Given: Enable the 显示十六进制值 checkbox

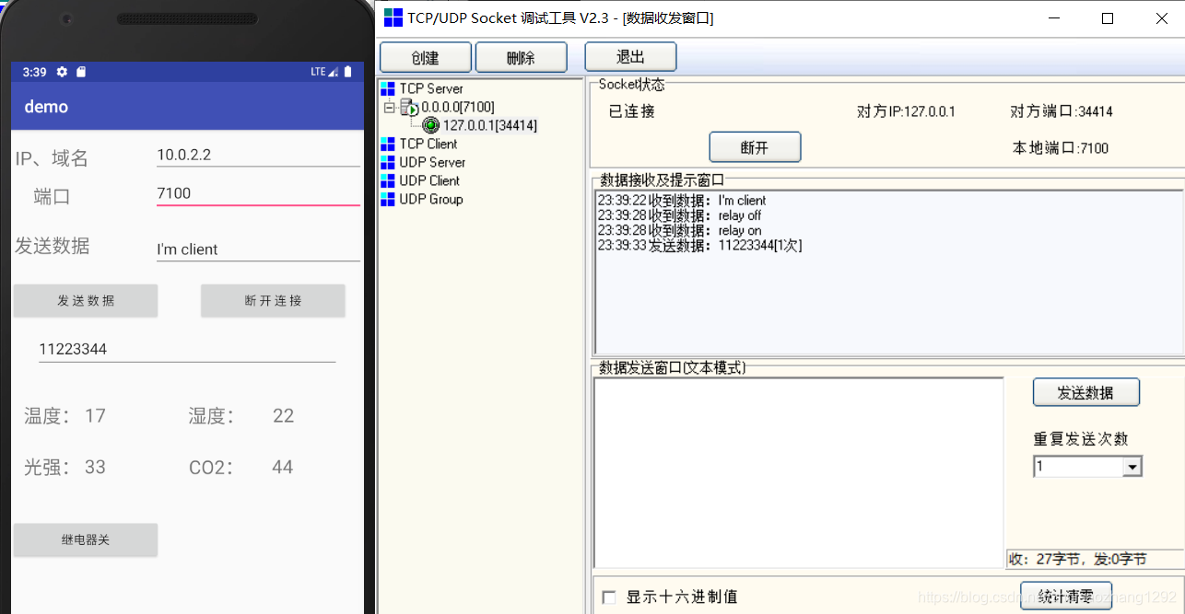Looking at the screenshot, I should [608, 597].
